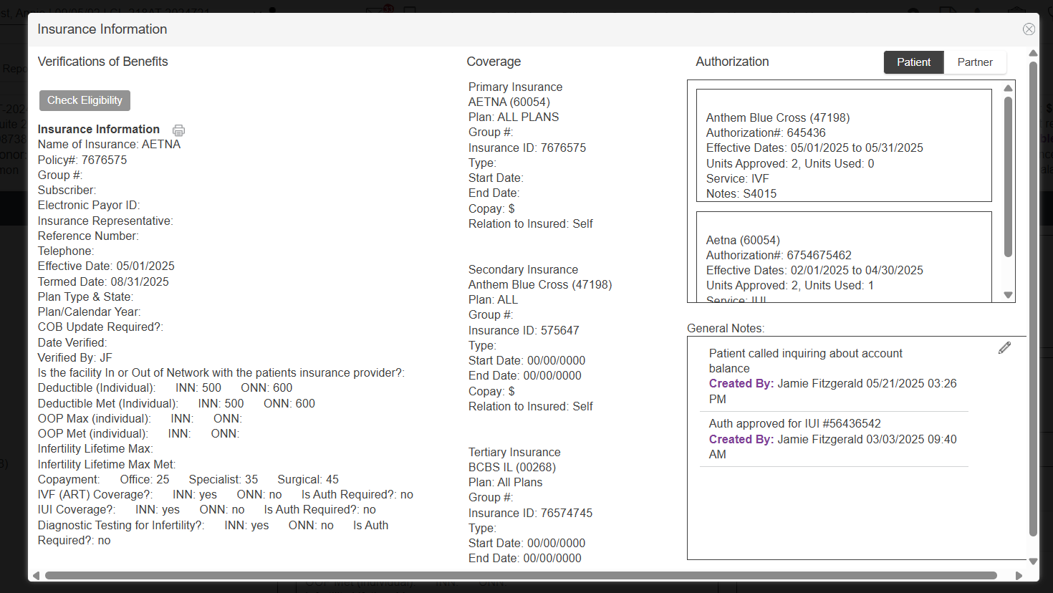The width and height of the screenshot is (1053, 593).
Task: Click the 'Infertility Lifetime Max:' label
Action: coord(95,448)
